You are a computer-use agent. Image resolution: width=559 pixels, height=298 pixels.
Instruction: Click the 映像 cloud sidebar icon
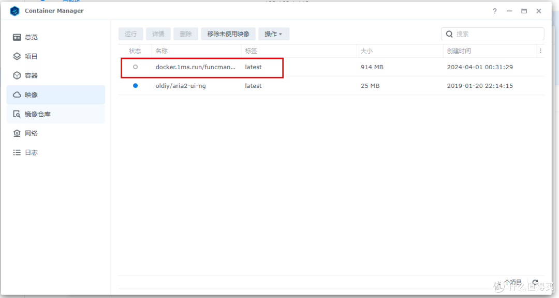click(17, 95)
